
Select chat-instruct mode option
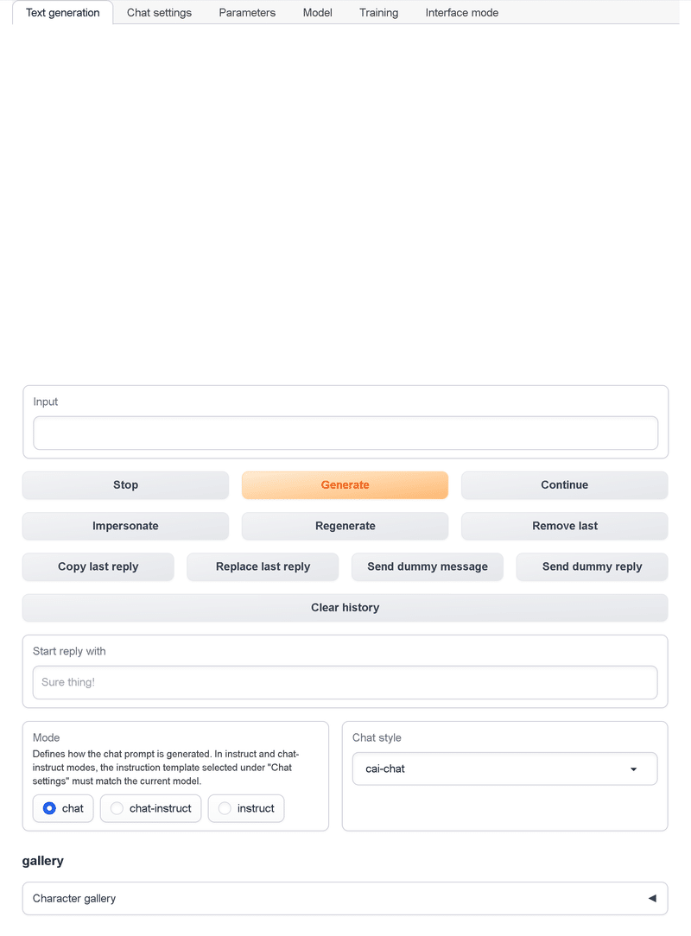pos(117,808)
